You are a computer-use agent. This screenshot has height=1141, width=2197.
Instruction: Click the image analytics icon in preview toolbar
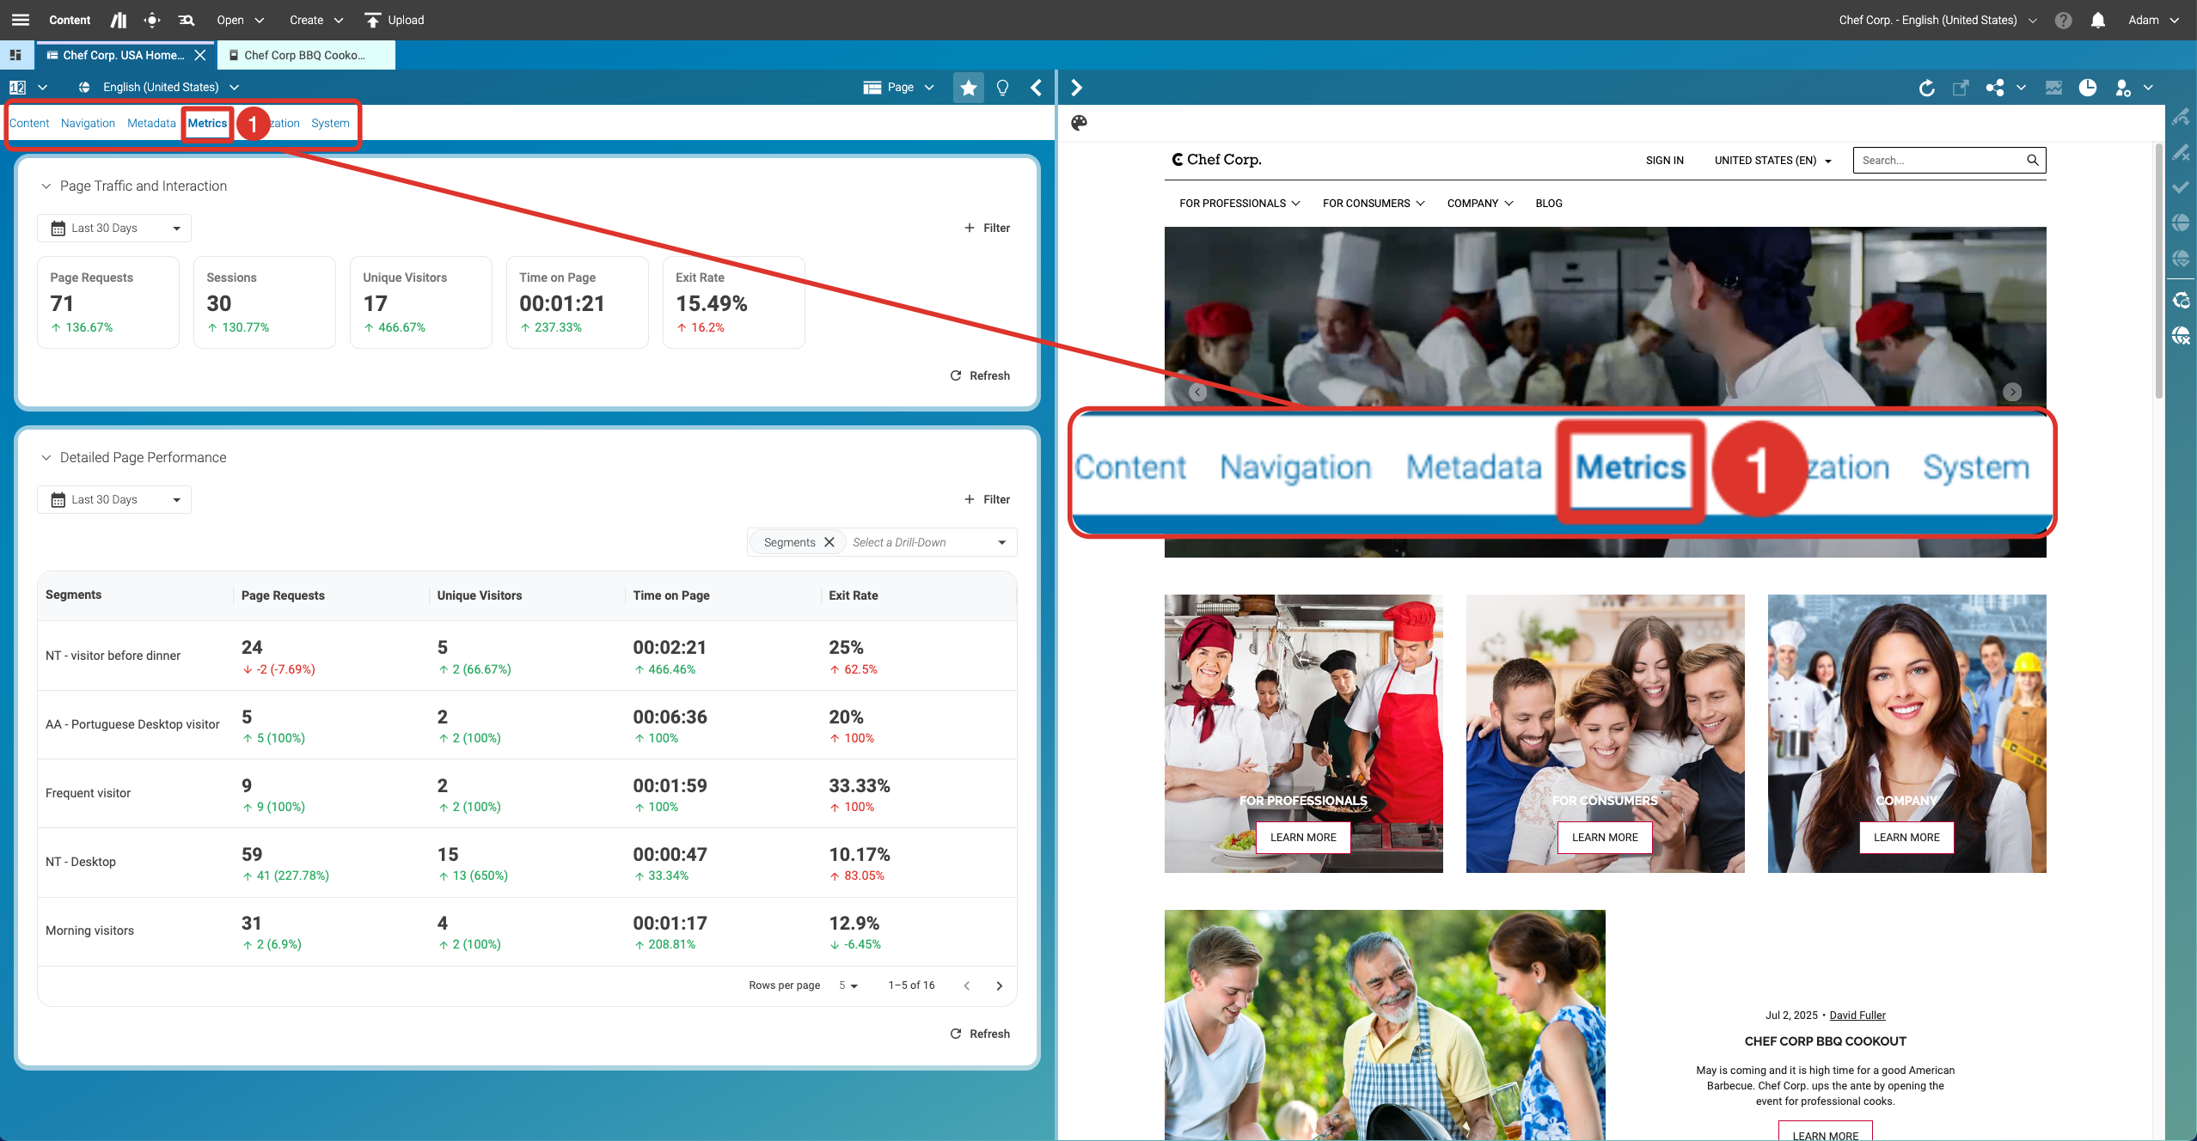click(2053, 88)
